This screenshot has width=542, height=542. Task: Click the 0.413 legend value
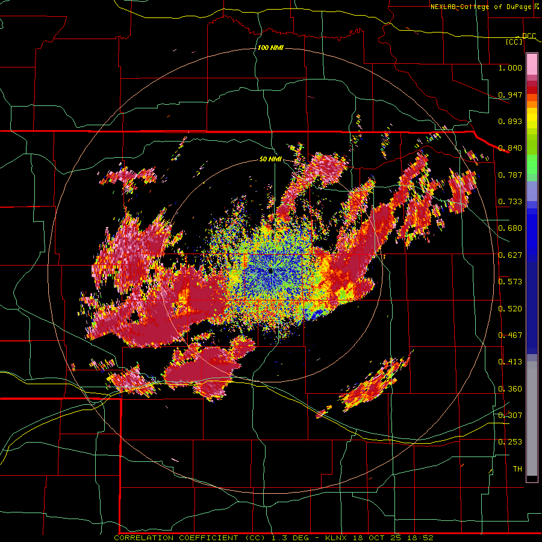click(510, 361)
